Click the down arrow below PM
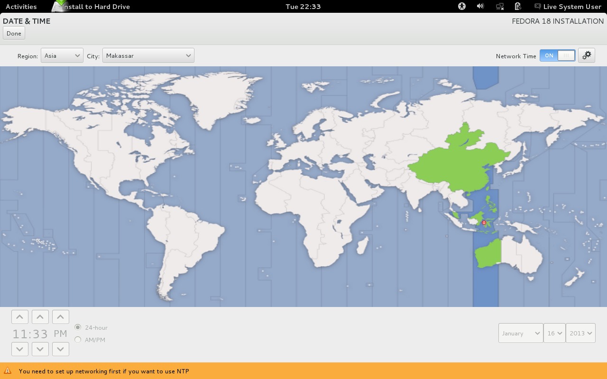This screenshot has height=379, width=607. 60,349
